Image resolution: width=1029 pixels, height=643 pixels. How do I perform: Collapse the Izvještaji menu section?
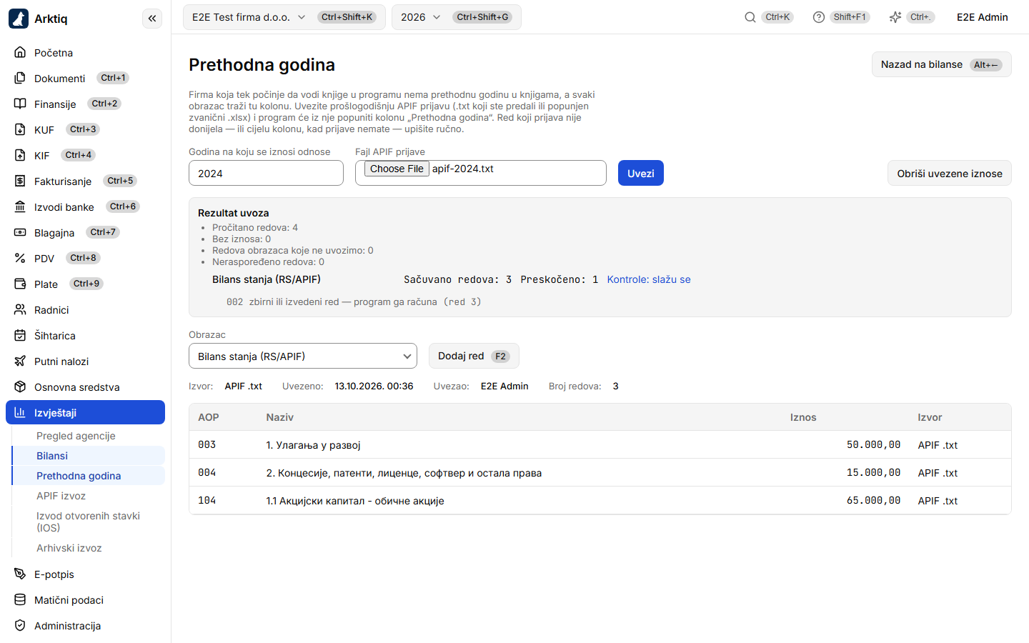(x=85, y=412)
